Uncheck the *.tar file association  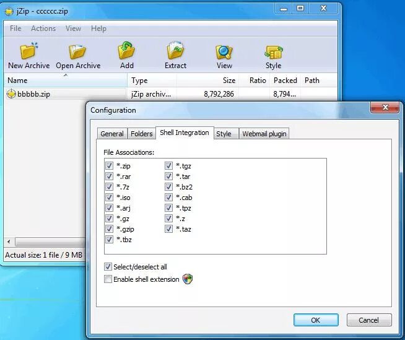click(x=168, y=177)
